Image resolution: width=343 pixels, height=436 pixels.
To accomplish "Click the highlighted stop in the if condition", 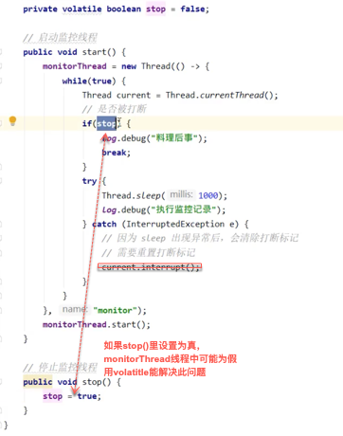I will (x=107, y=123).
